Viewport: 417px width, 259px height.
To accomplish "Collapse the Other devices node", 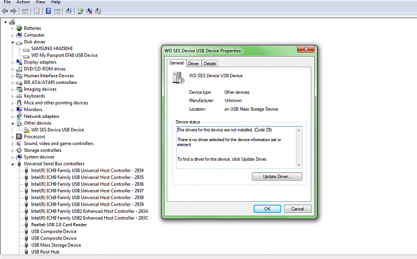I will pyautogui.click(x=12, y=123).
